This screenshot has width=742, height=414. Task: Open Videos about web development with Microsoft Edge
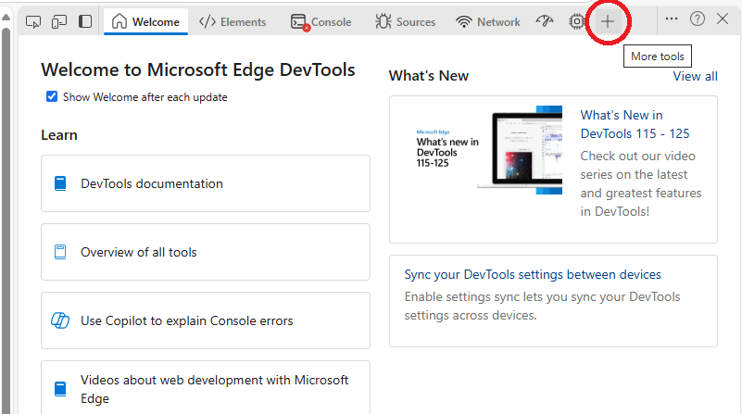click(206, 388)
